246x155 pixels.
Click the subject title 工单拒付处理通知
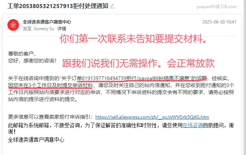58,6
